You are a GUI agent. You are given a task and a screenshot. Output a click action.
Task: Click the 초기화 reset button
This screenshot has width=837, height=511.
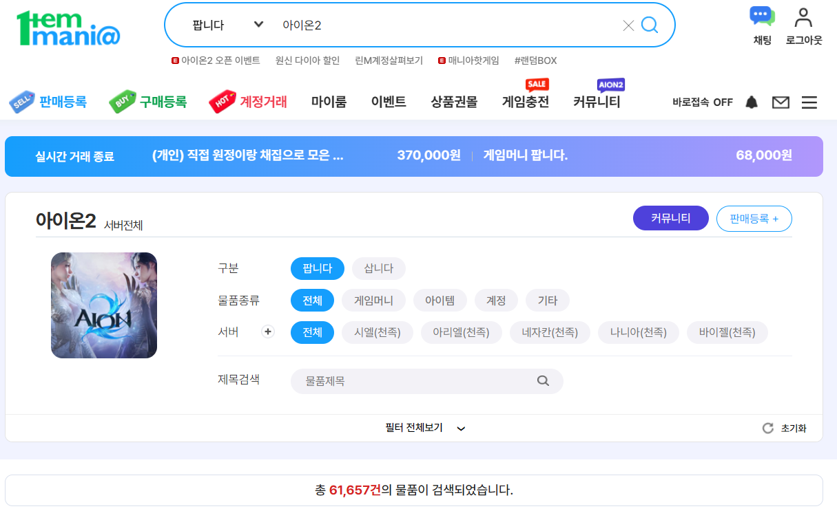(x=784, y=428)
